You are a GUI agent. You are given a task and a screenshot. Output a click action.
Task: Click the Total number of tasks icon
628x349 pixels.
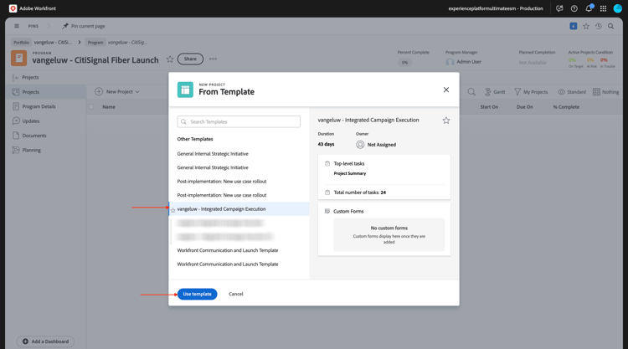(x=327, y=192)
